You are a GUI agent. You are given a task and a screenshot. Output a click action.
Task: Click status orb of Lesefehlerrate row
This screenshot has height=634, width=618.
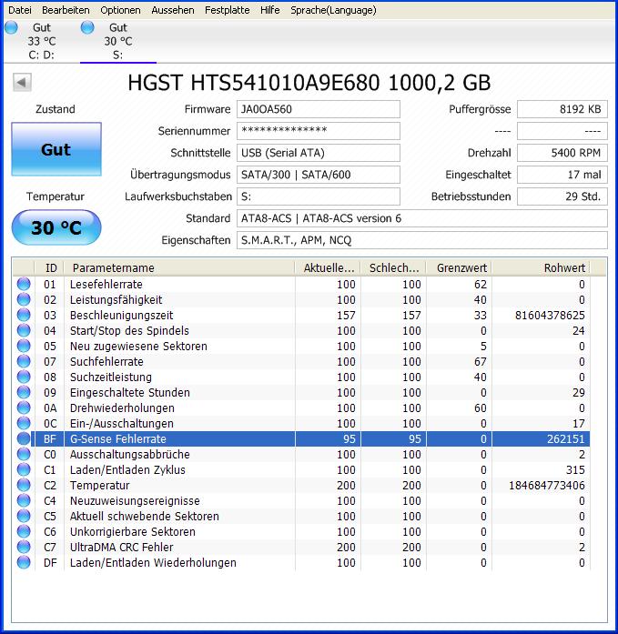[24, 284]
